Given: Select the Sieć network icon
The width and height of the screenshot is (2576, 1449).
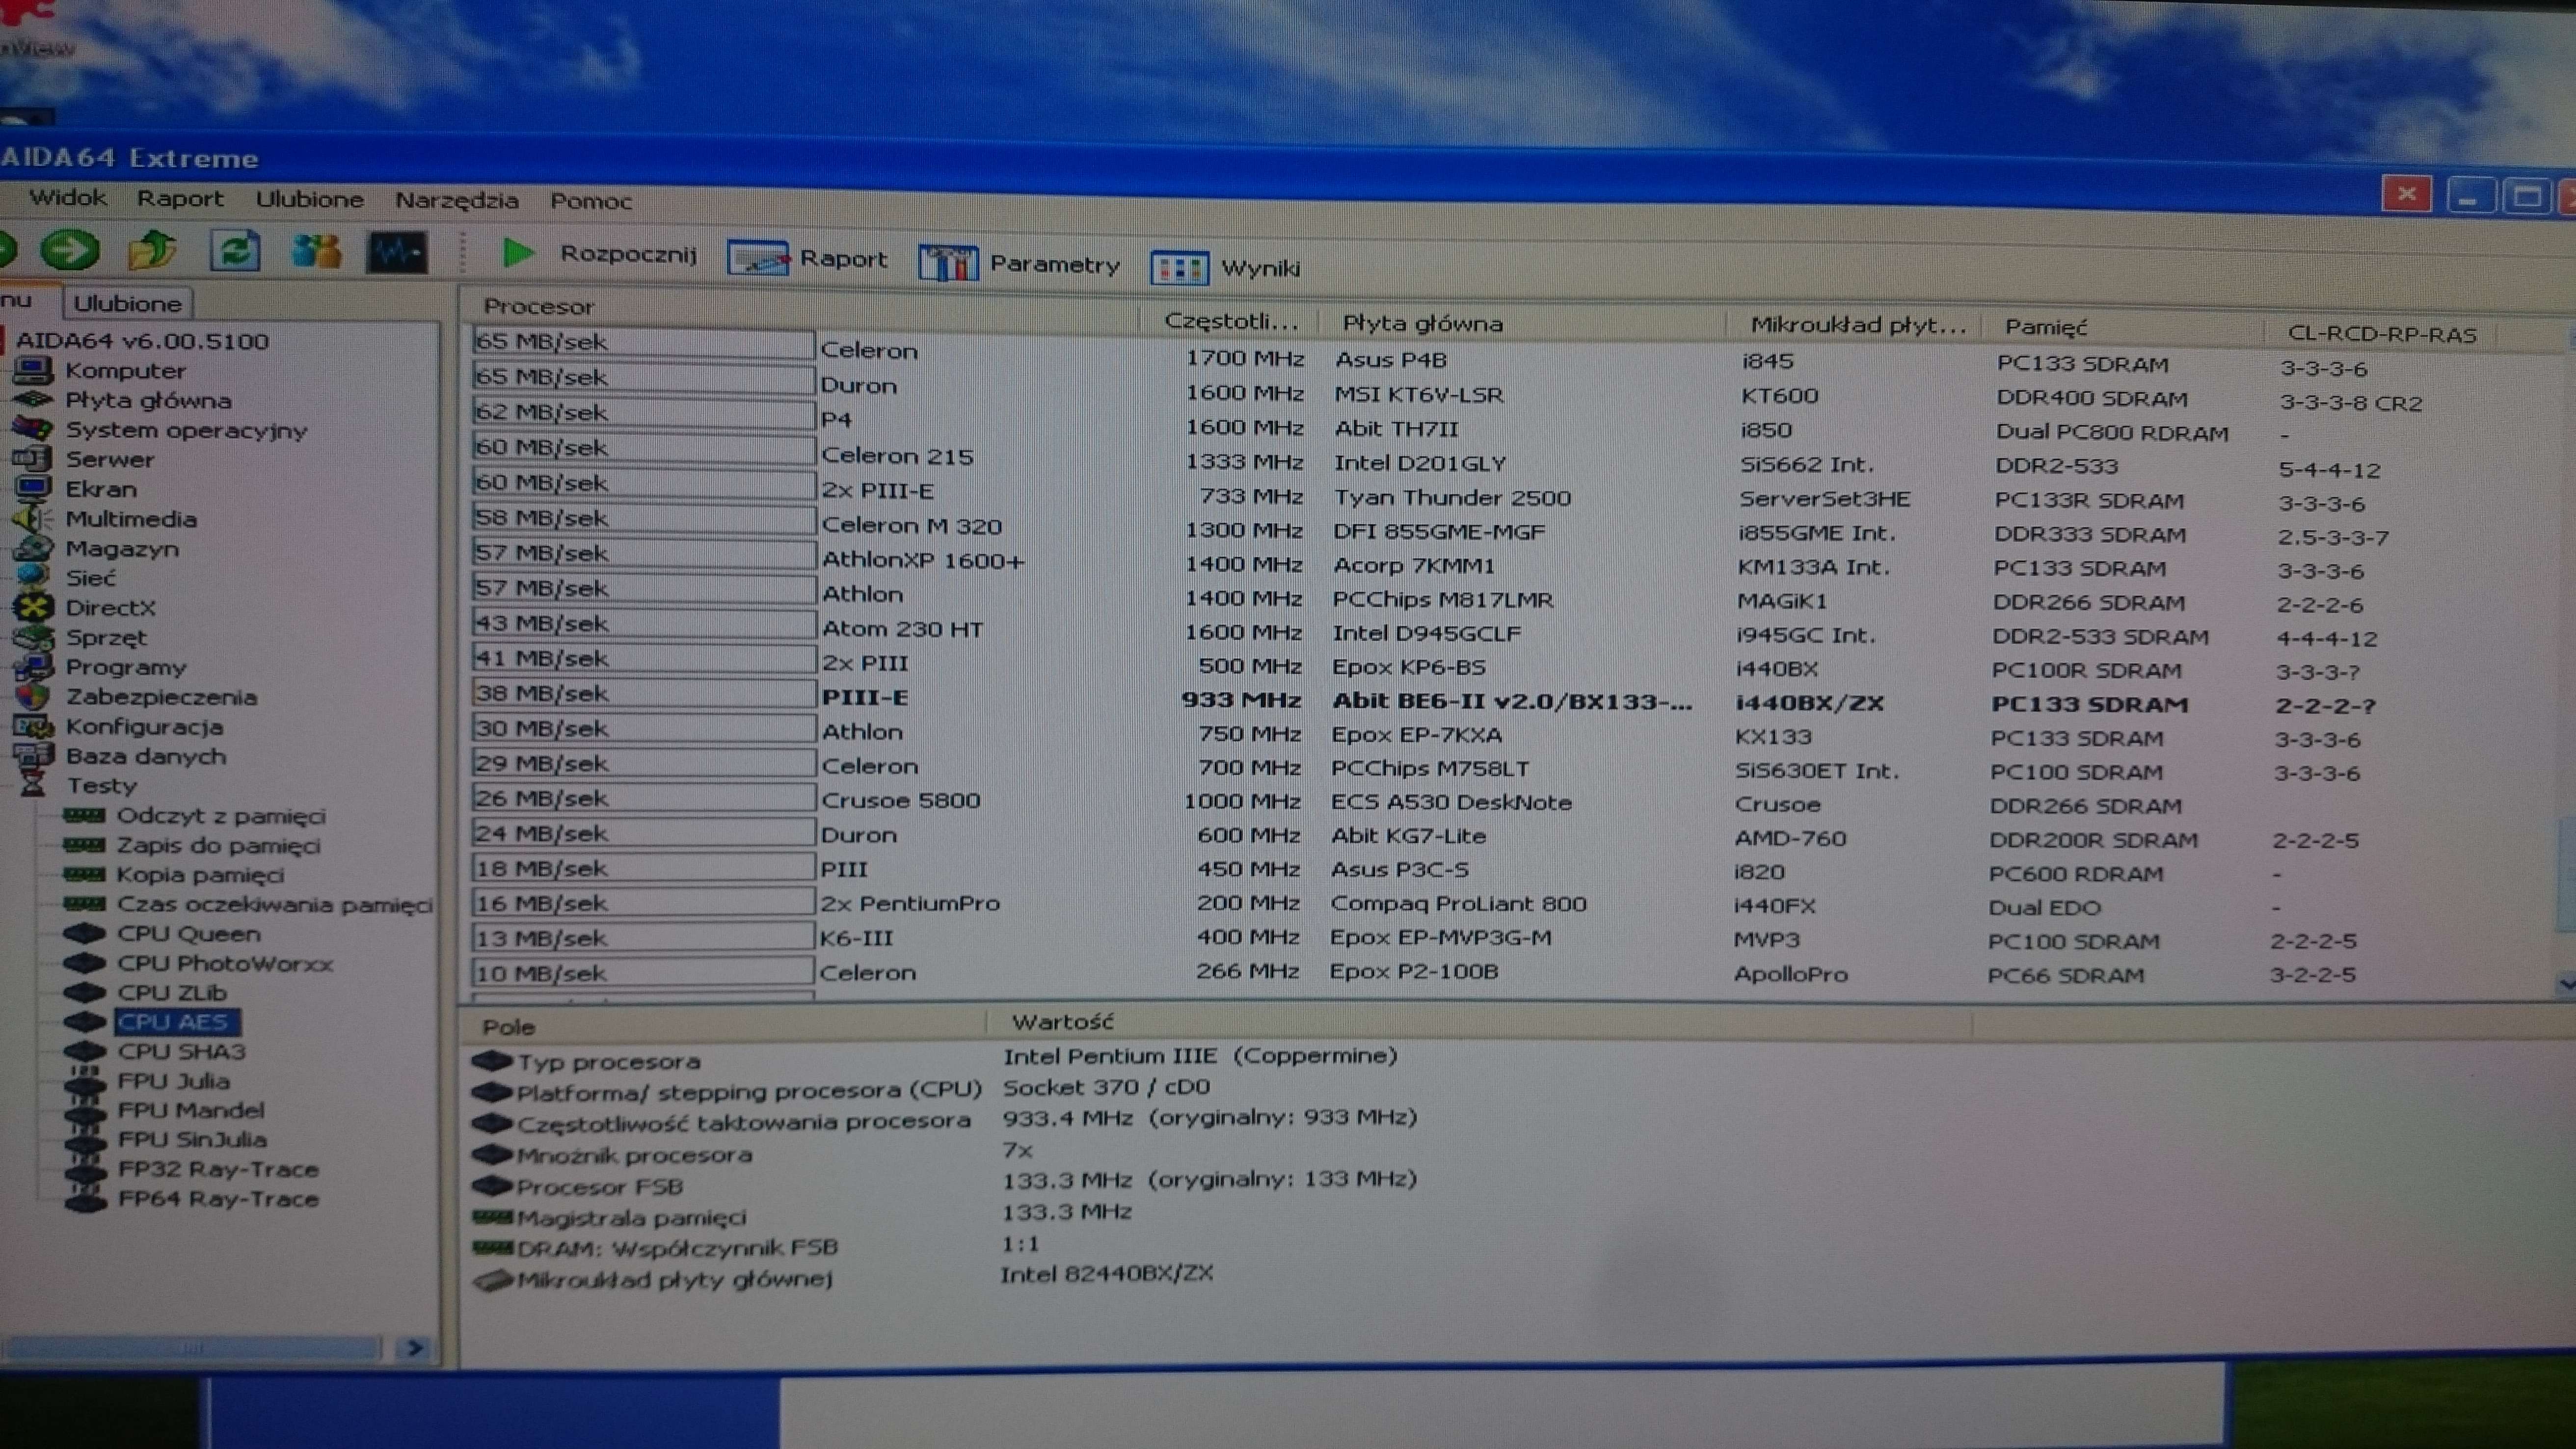Looking at the screenshot, I should pyautogui.click(x=32, y=577).
